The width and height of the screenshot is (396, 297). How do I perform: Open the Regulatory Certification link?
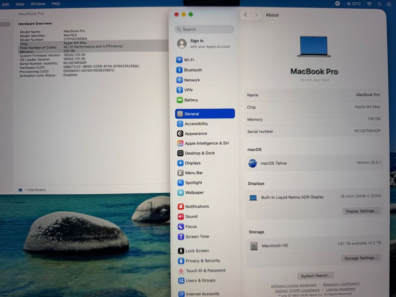[x=341, y=284]
